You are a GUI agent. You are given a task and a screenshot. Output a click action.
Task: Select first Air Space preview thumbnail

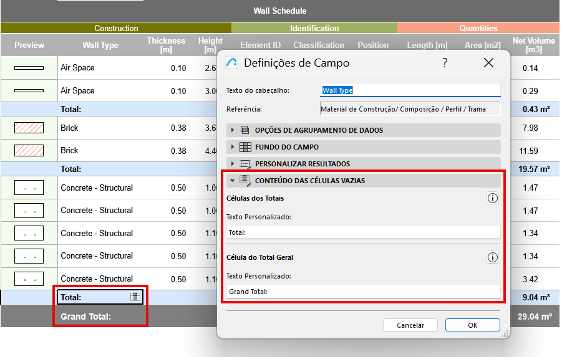click(x=29, y=68)
